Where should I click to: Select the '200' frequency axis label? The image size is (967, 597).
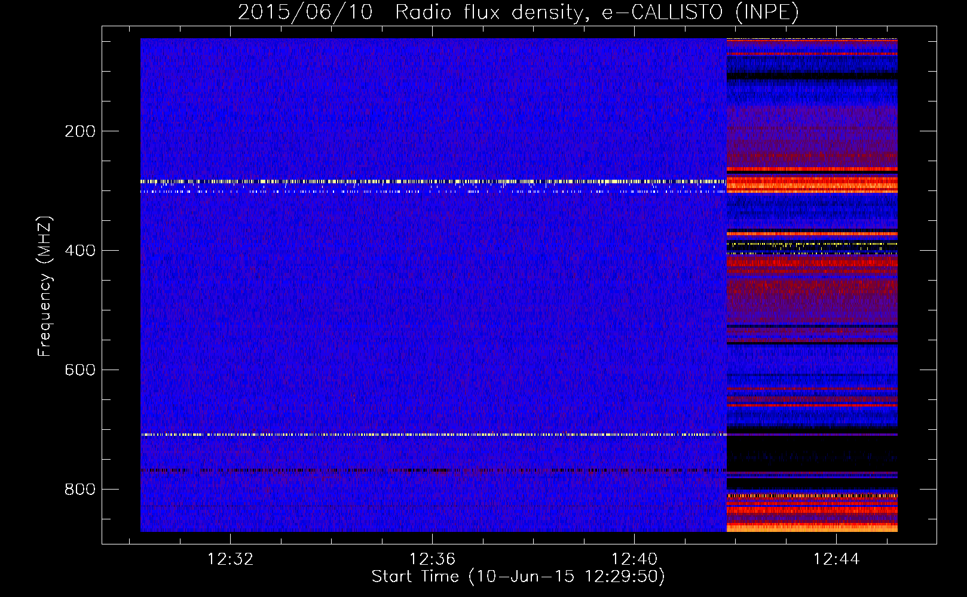pyautogui.click(x=79, y=131)
